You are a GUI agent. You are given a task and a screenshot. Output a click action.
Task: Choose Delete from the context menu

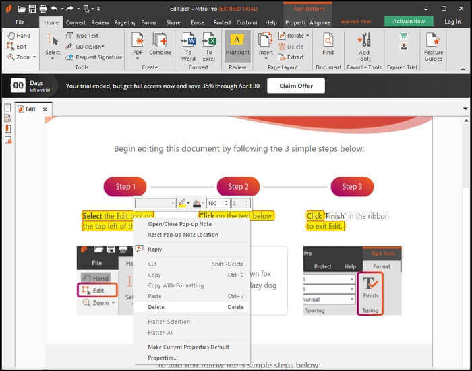click(x=156, y=307)
